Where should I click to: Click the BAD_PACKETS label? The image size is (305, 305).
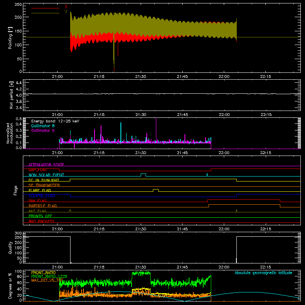[42, 221]
